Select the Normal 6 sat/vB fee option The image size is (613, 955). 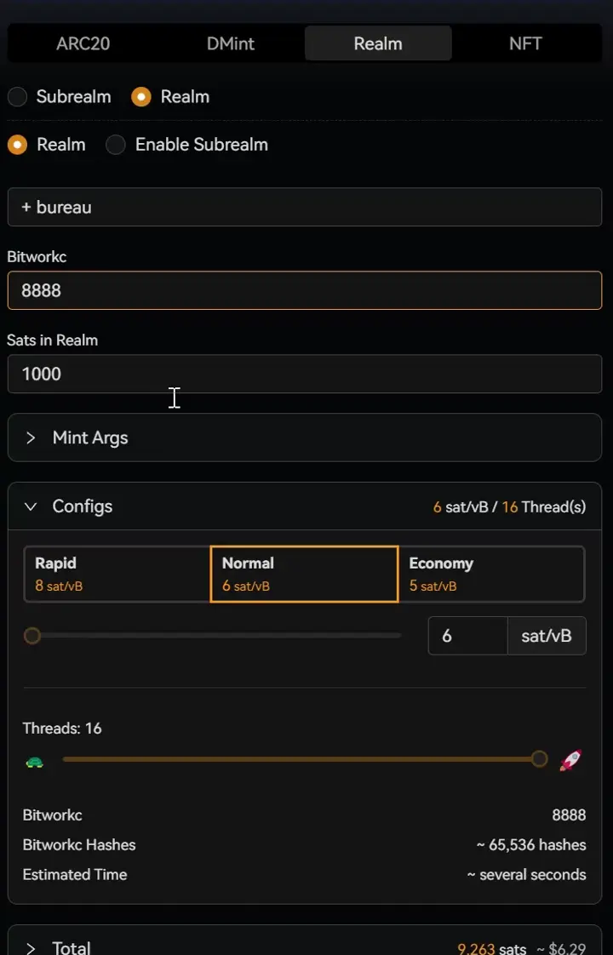click(x=304, y=574)
